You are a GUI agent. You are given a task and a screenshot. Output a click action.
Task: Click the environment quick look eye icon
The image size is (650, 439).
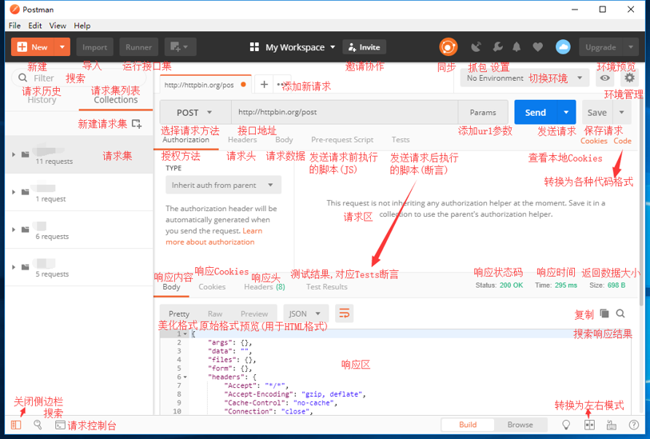pyautogui.click(x=604, y=78)
